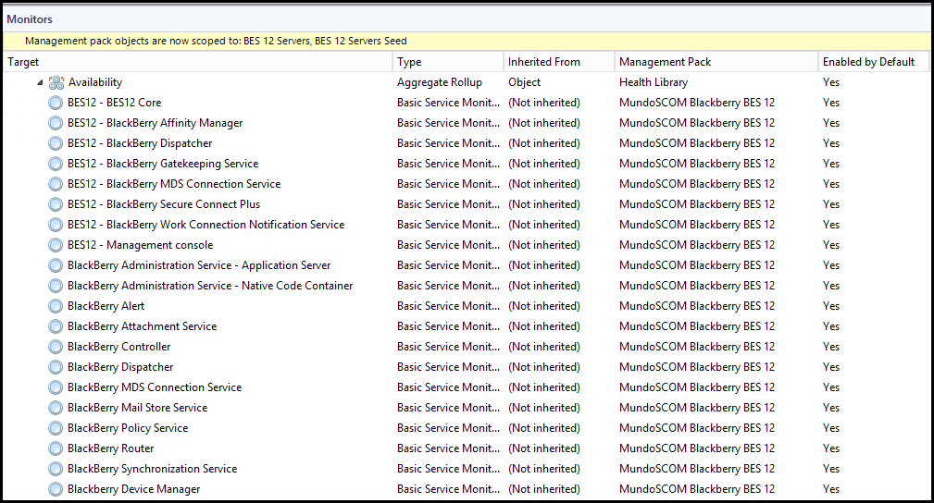This screenshot has width=934, height=503.
Task: Click BlackBerry MDS Connection Service monitor icon
Action: click(x=56, y=387)
